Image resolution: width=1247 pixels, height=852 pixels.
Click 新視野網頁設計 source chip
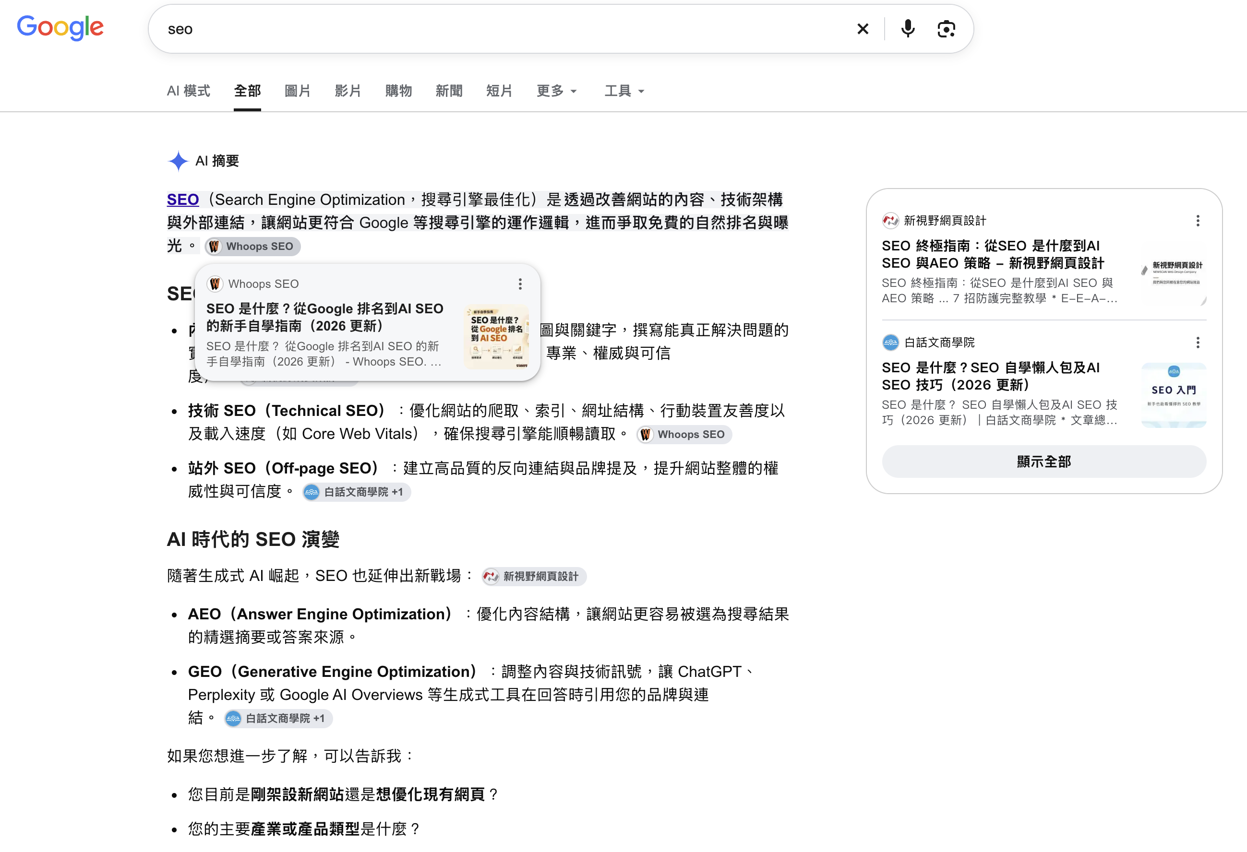tap(534, 577)
